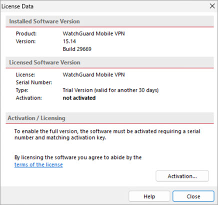Click the Close button at bottom
Screen dimensions: 218x205
pyautogui.click(x=193, y=196)
